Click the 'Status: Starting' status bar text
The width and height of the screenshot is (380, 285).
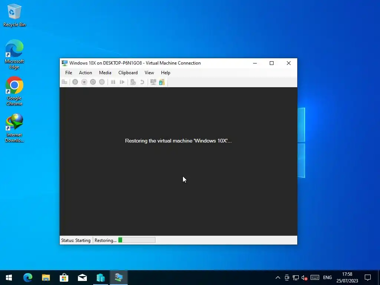pyautogui.click(x=76, y=240)
